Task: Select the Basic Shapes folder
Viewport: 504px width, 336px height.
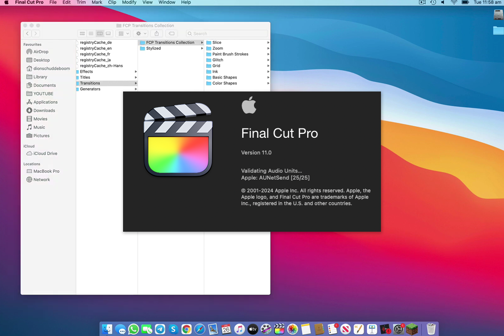Action: point(237,77)
